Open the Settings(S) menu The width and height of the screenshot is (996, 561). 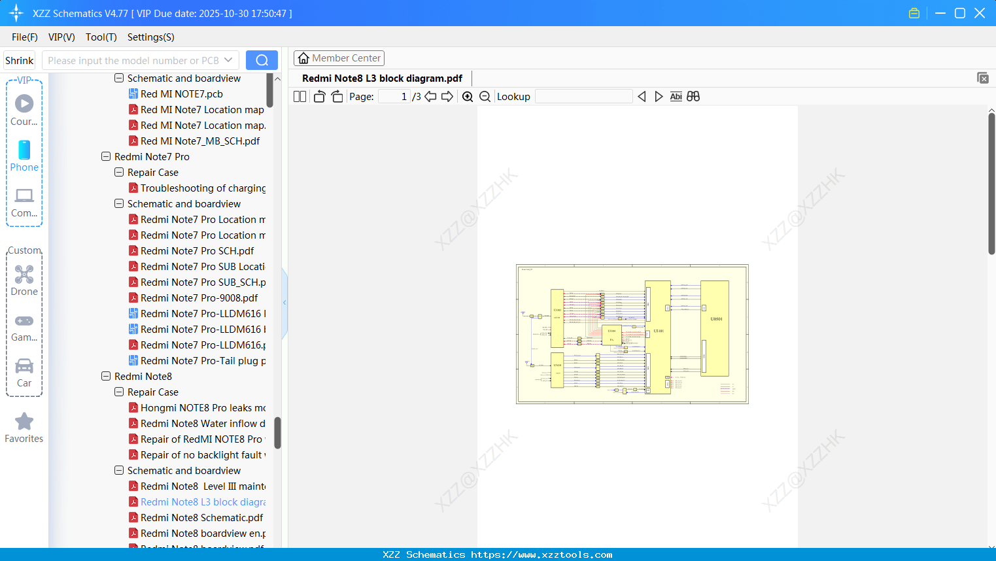click(150, 37)
